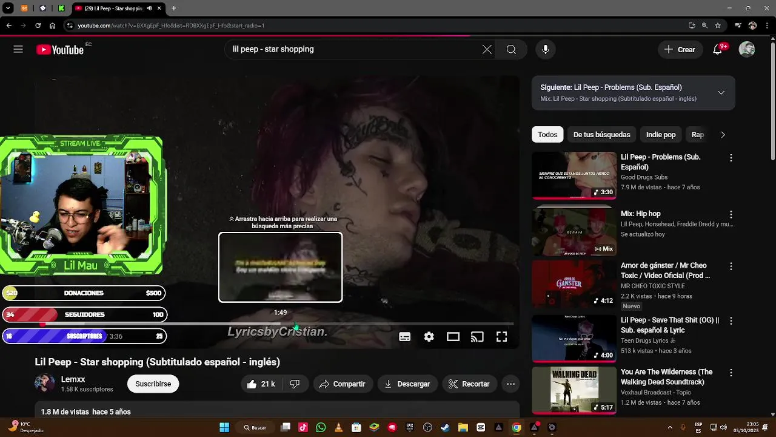Select the Rap filter chip

pos(698,135)
